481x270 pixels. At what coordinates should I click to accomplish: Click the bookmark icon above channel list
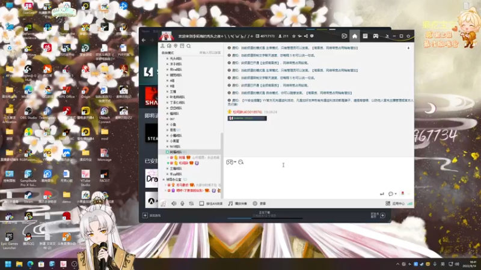coord(182,46)
